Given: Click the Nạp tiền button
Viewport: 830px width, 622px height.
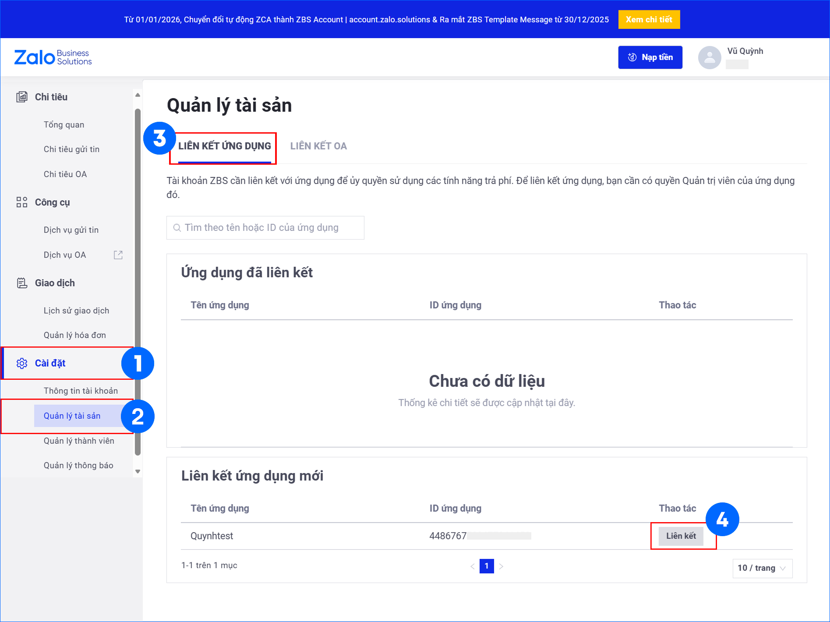Looking at the screenshot, I should pyautogui.click(x=650, y=57).
